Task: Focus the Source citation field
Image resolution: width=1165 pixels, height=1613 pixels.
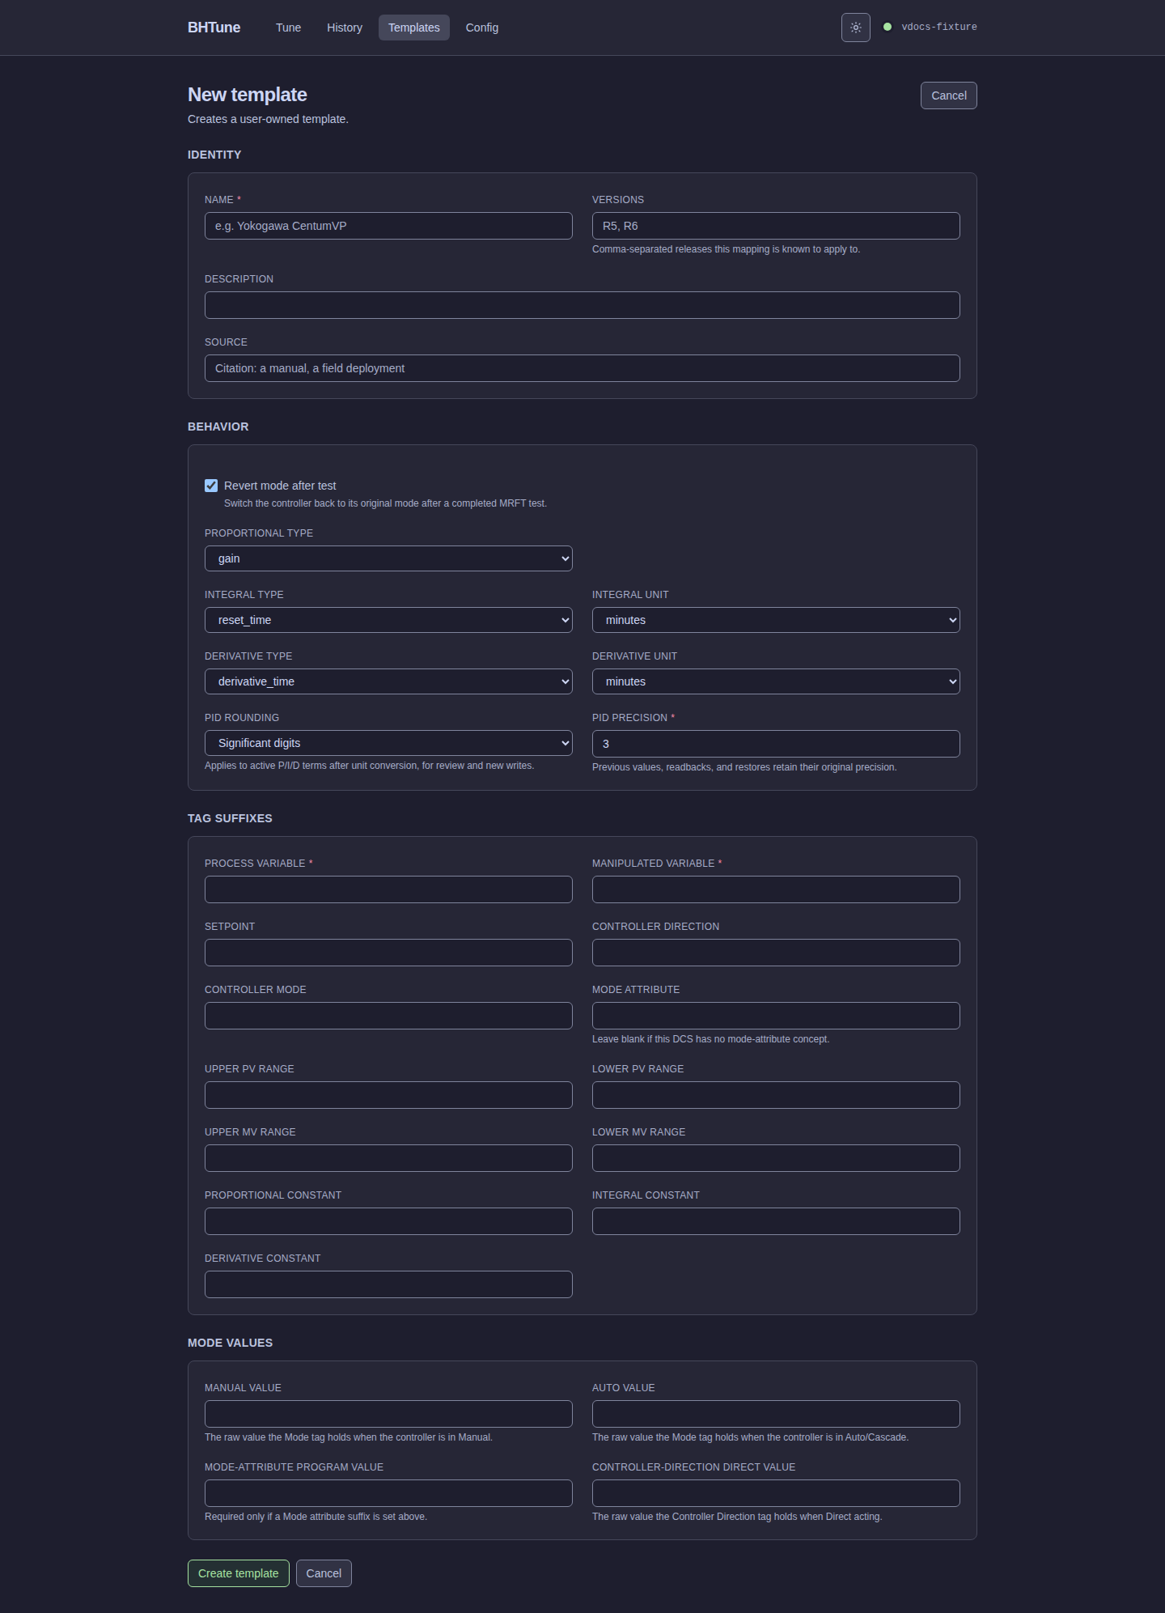Action: pyautogui.click(x=582, y=368)
